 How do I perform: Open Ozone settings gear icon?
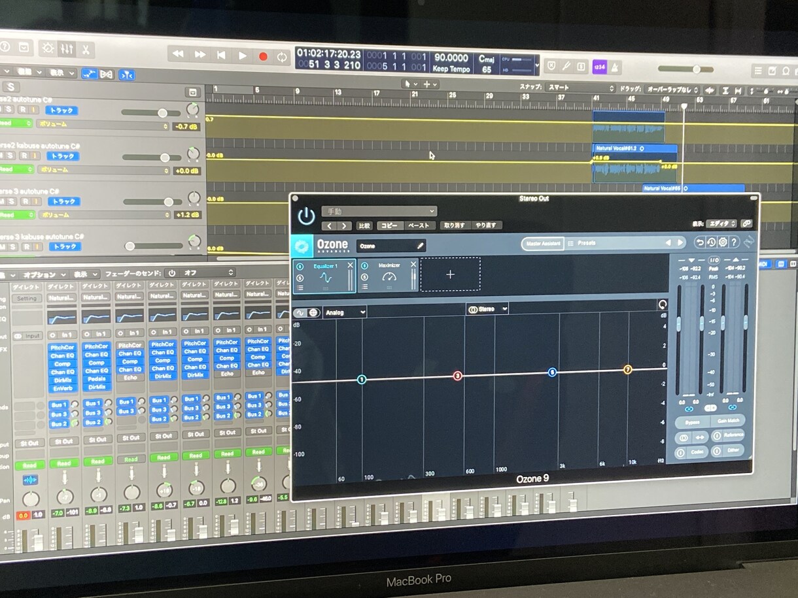tap(723, 242)
